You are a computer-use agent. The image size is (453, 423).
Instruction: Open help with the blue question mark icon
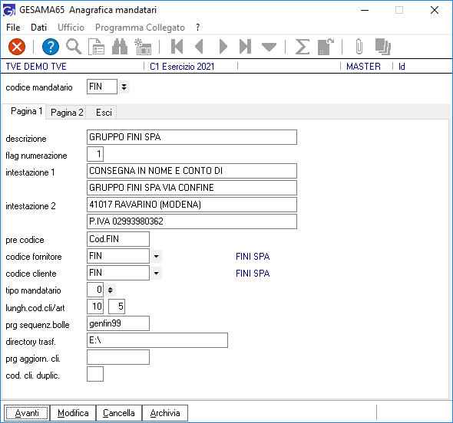[x=51, y=47]
